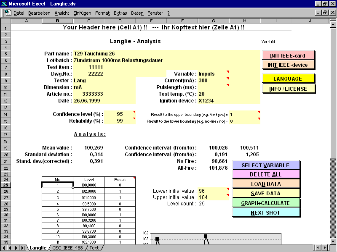Click vertical scrollbar down arrow
The image size is (337, 252).
pyautogui.click(x=333, y=241)
